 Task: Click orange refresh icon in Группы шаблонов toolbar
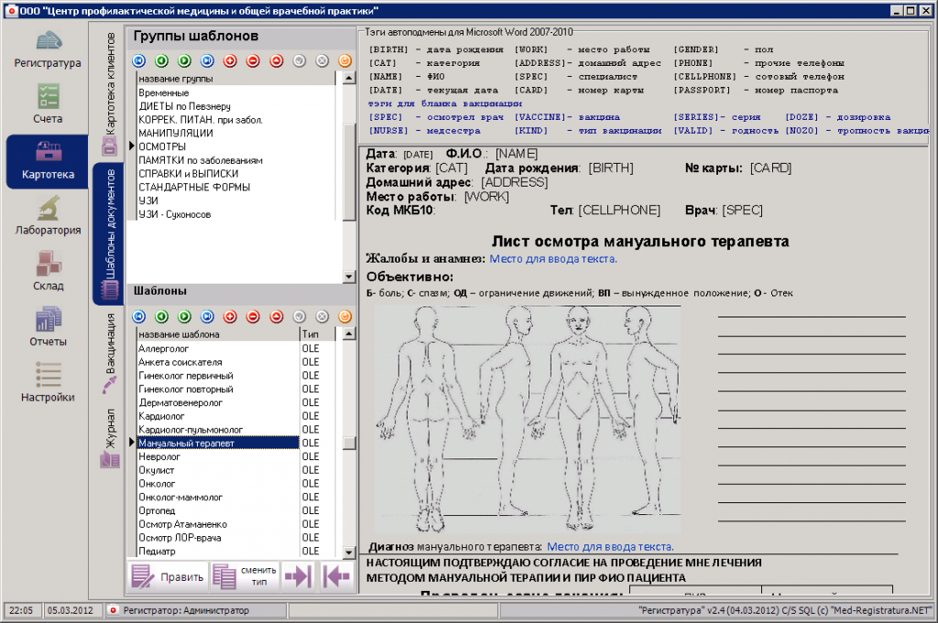344,61
